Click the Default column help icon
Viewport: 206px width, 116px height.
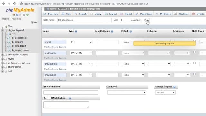(x=131, y=31)
